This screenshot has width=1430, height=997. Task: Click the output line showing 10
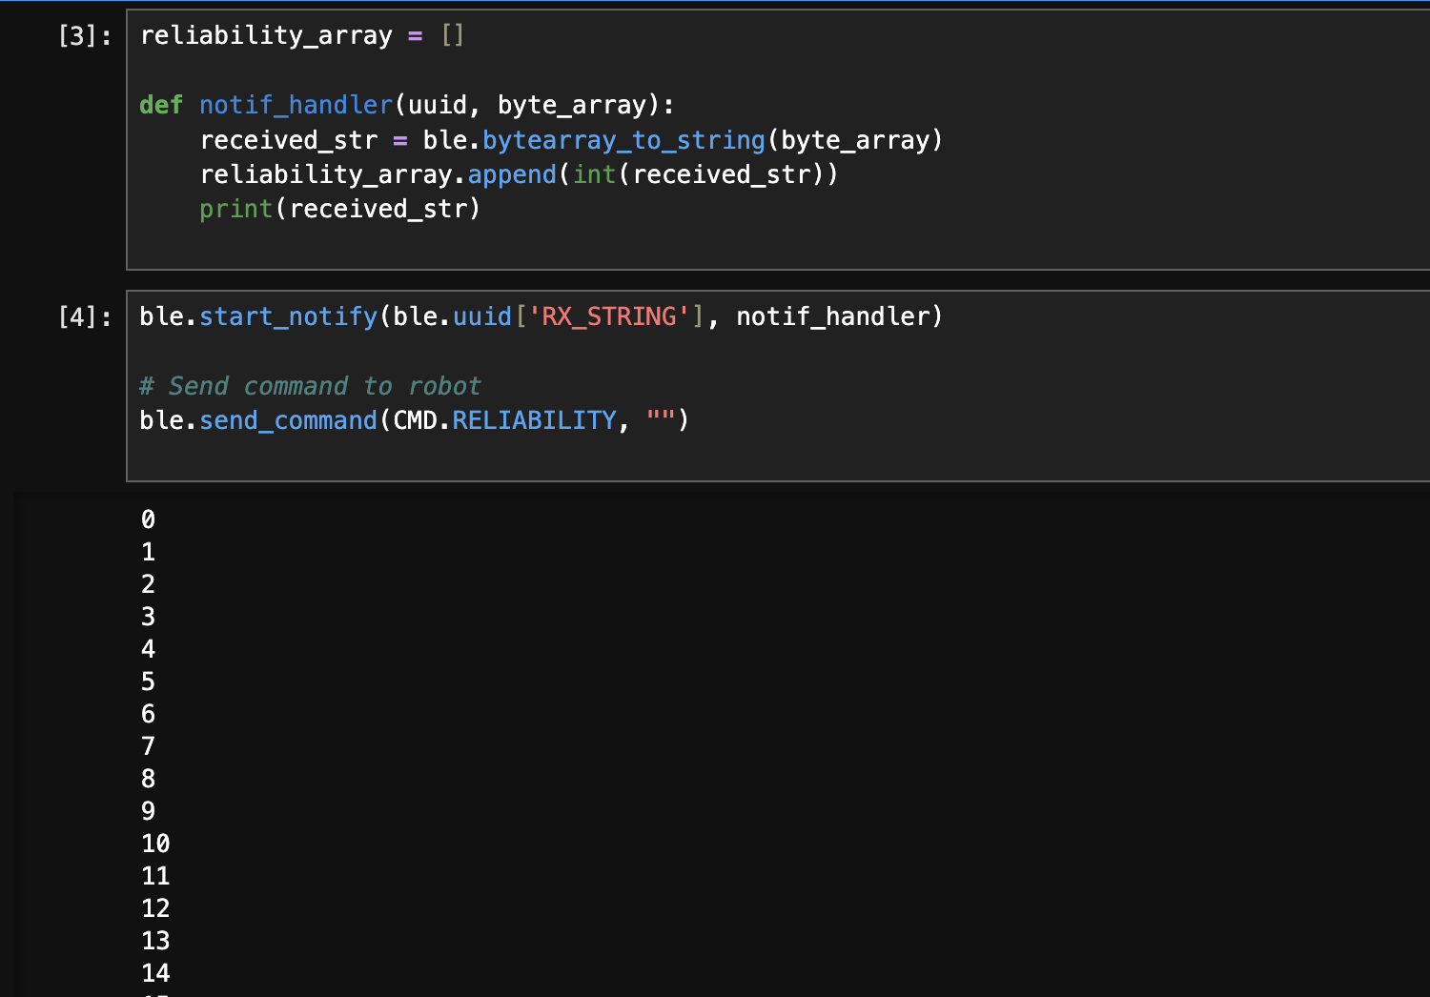[x=155, y=844]
